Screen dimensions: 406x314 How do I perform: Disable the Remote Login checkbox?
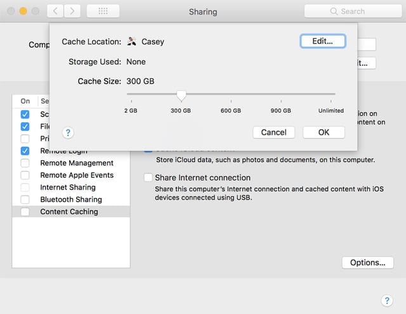pos(25,151)
